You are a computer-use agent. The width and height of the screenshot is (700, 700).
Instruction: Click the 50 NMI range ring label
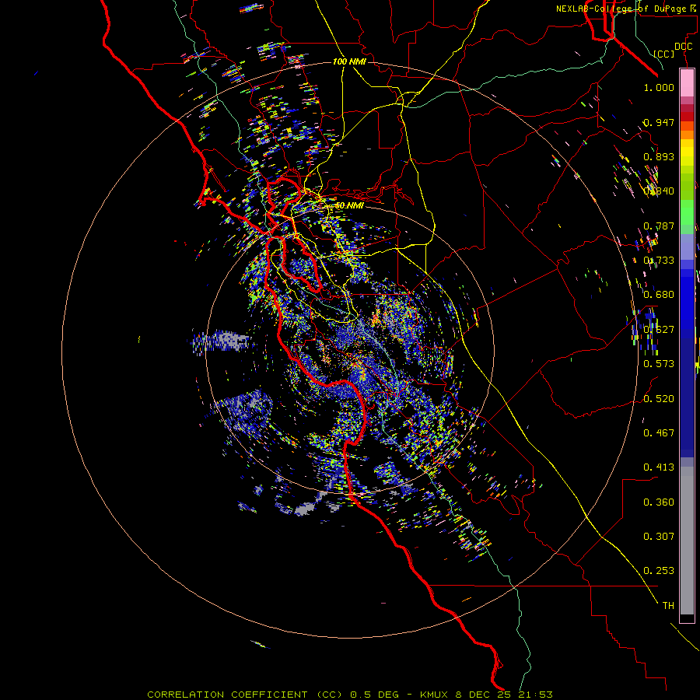coord(349,205)
